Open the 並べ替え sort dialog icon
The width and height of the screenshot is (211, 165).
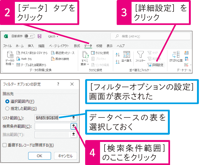coord(126,55)
